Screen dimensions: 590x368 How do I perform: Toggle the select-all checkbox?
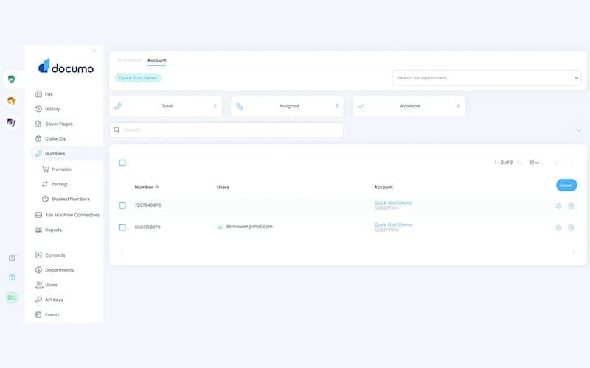pyautogui.click(x=122, y=163)
